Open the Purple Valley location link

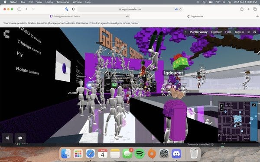[198, 32]
